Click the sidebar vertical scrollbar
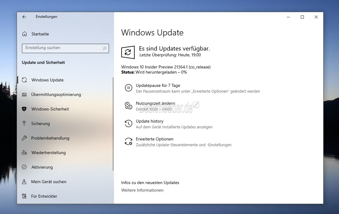Viewport: 339px width, 214px height. click(113, 124)
